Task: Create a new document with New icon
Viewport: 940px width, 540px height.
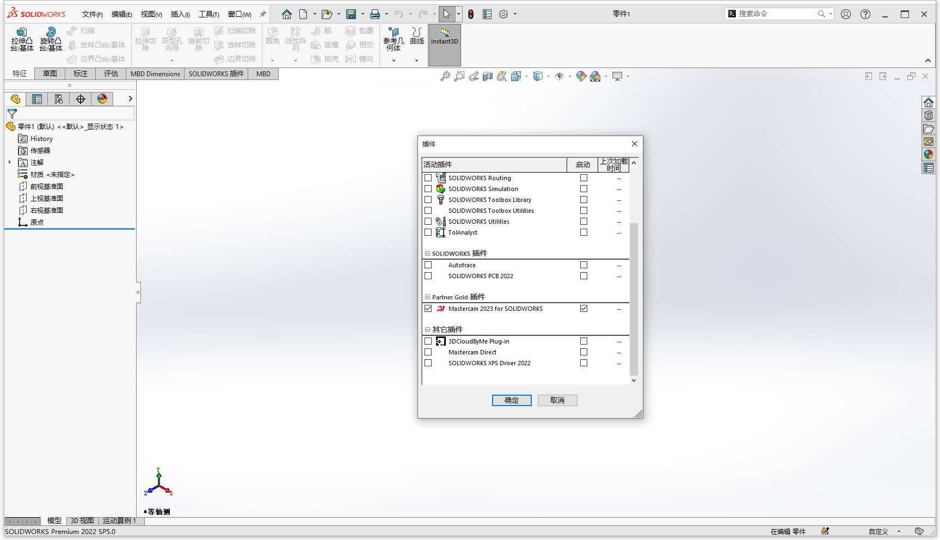Action: coord(303,14)
